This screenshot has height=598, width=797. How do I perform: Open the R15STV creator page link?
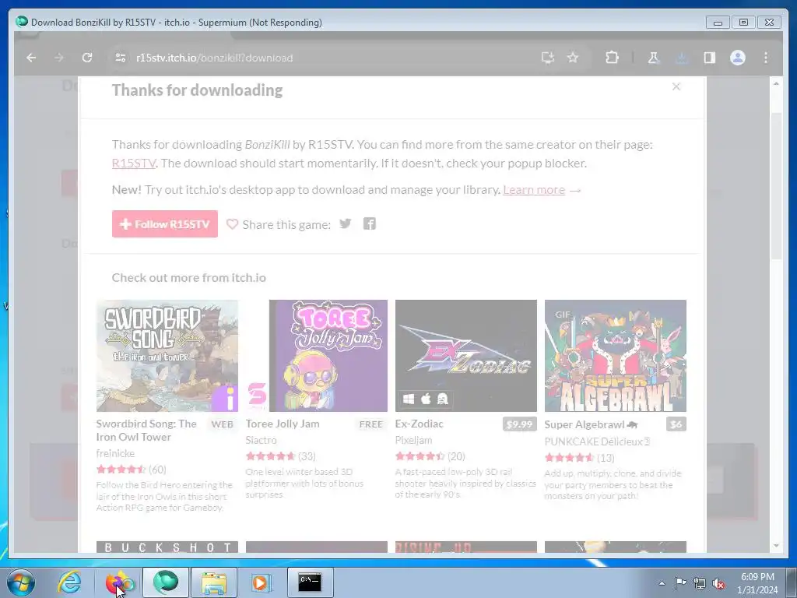click(134, 164)
